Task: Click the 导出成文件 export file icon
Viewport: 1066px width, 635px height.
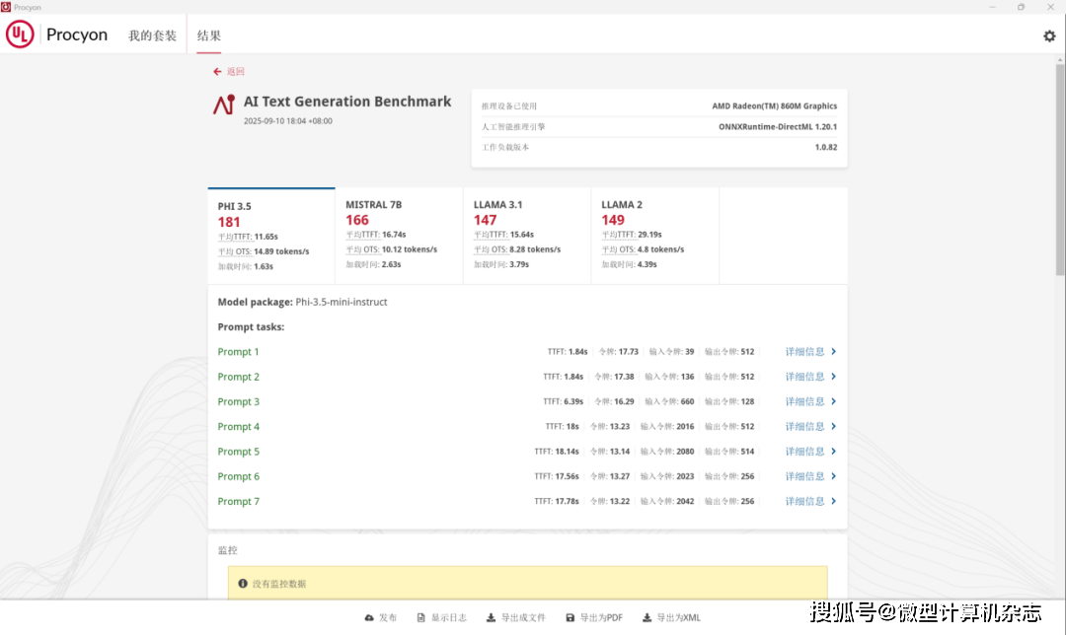Action: [x=491, y=618]
